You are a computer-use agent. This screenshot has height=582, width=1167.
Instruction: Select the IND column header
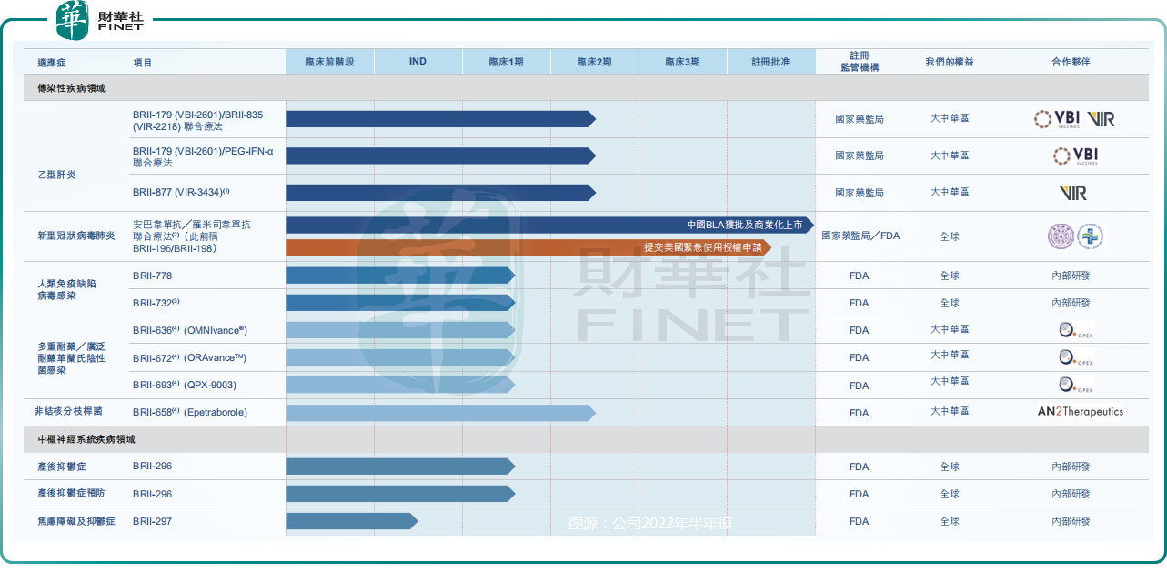[418, 62]
